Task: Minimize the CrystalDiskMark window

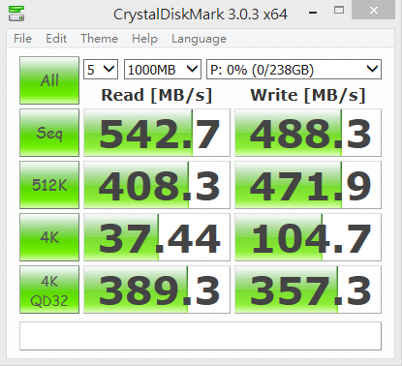Action: coord(313,13)
